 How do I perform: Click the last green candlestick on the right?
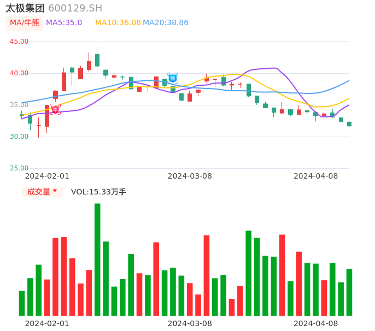pos(349,124)
